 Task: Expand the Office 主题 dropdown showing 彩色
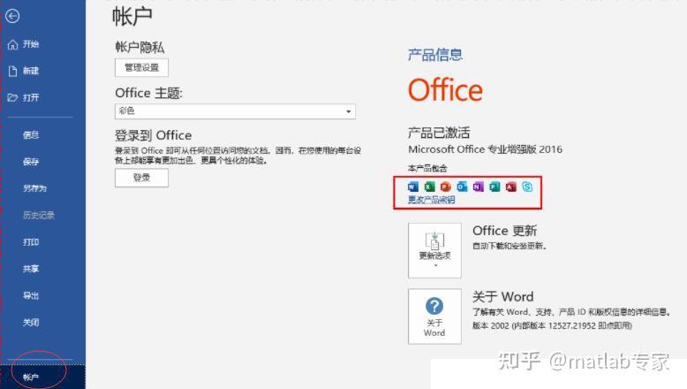235,111
